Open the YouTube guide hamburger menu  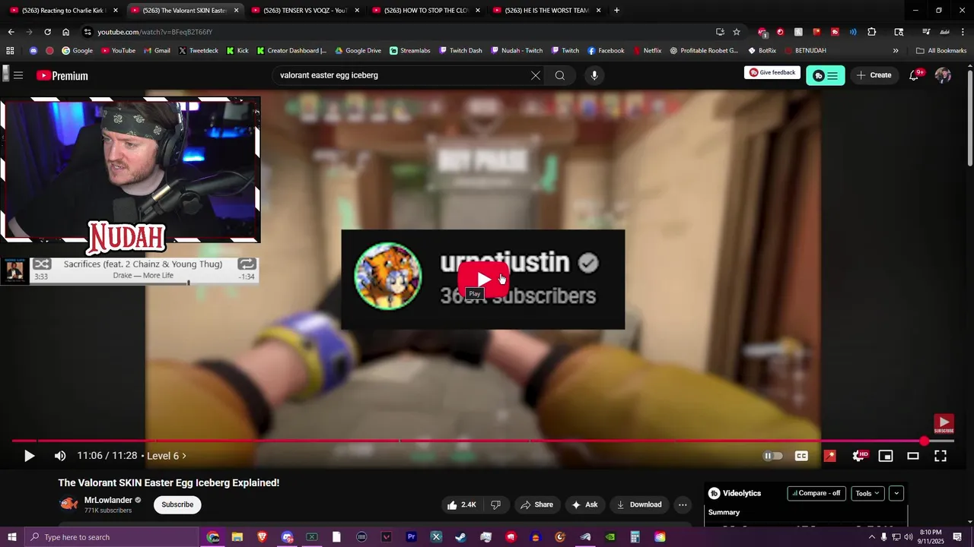click(x=18, y=75)
